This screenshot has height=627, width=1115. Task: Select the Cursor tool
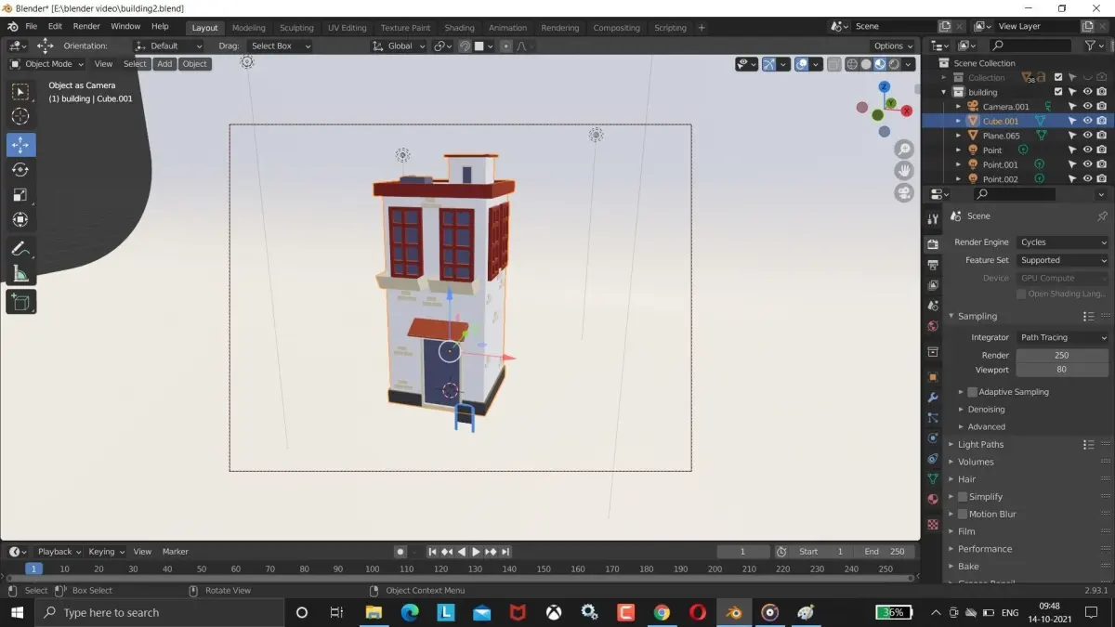tap(20, 117)
